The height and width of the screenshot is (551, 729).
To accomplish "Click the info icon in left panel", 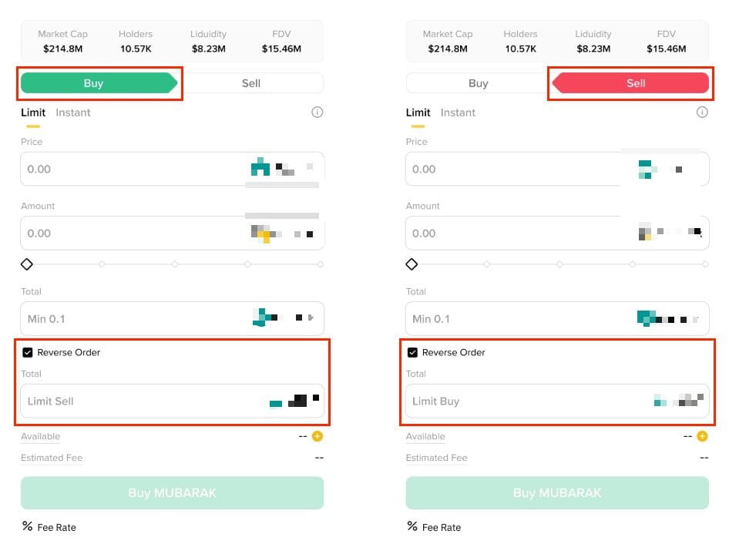I will coord(317,113).
